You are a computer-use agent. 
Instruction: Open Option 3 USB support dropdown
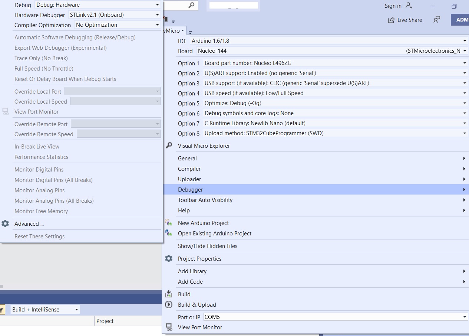pos(336,83)
